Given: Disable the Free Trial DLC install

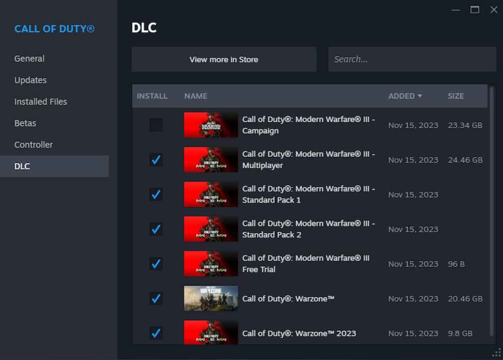Looking at the screenshot, I should 156,264.
